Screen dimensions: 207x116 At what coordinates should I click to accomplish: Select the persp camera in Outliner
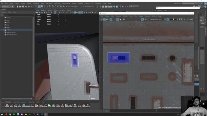(8, 18)
